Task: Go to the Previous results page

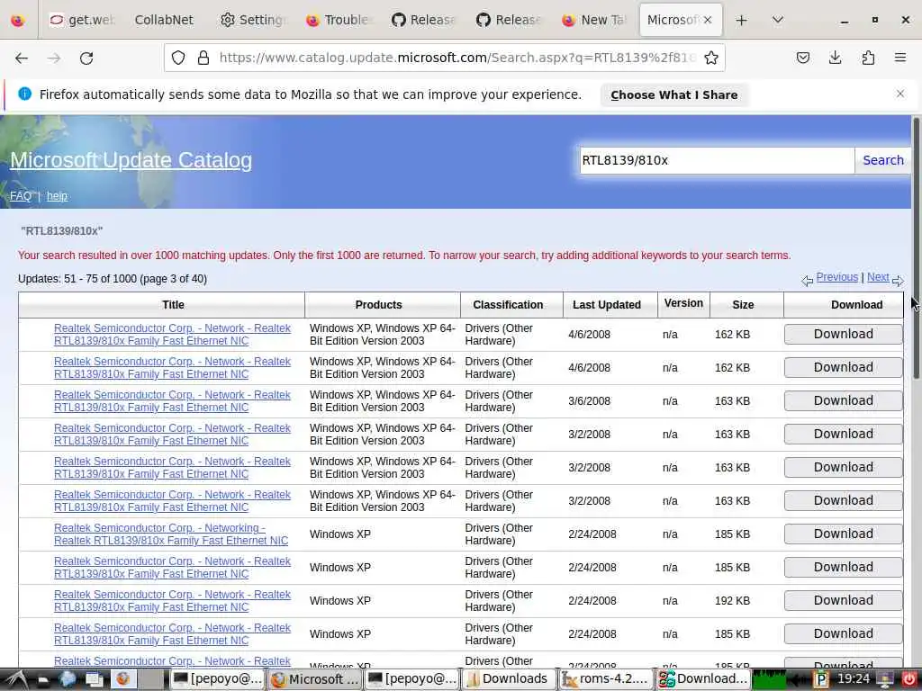Action: tap(836, 277)
